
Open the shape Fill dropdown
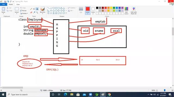[71, 11]
